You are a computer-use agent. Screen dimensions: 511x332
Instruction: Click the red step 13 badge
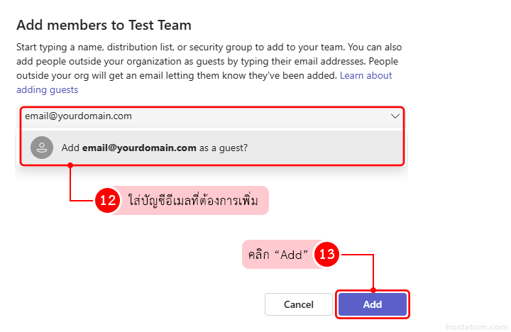[x=326, y=255]
